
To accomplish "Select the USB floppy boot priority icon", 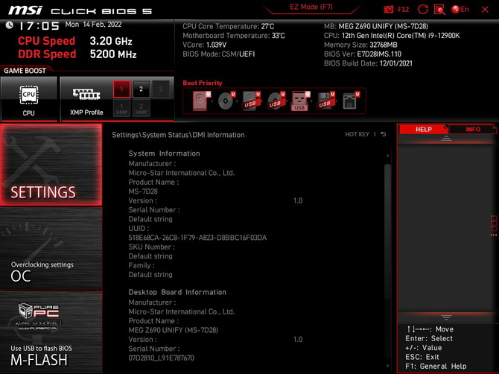I will click(x=325, y=101).
